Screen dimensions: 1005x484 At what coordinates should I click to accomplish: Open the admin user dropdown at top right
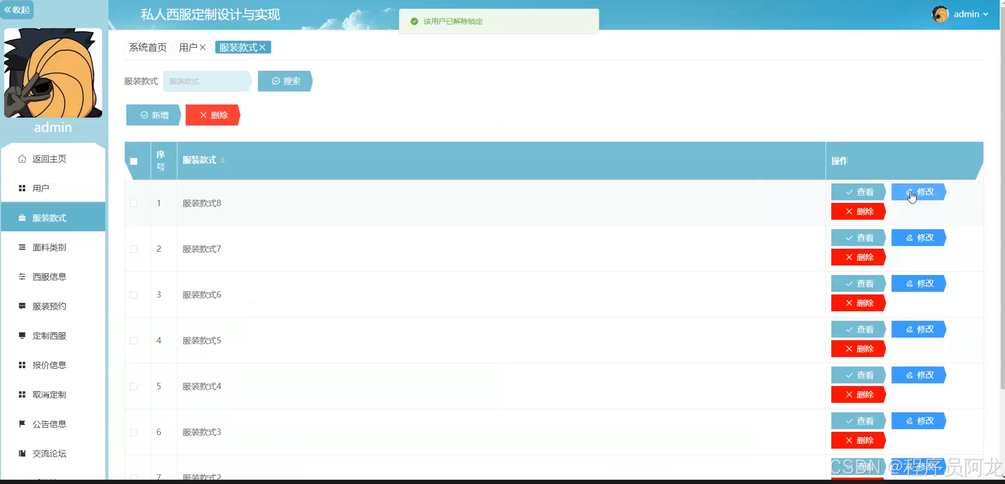[x=970, y=14]
